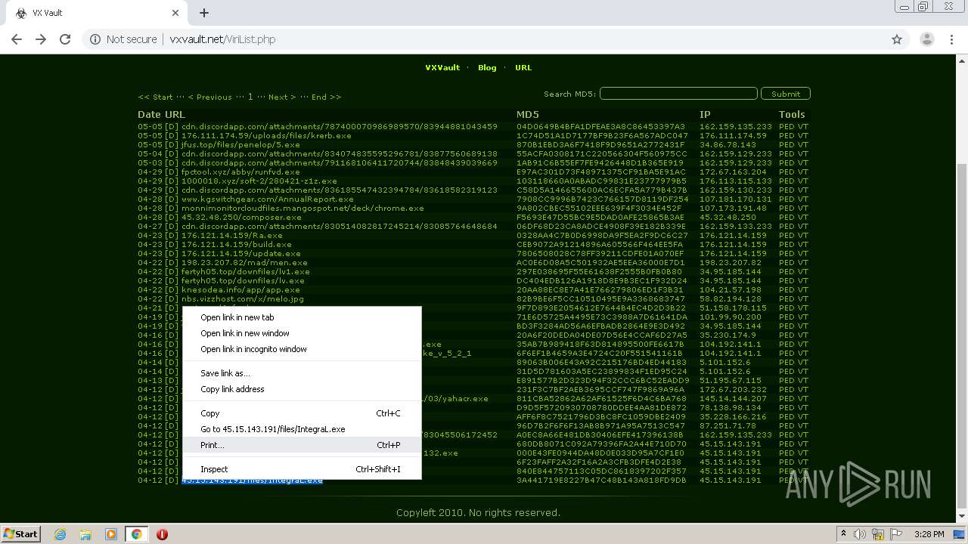
Task: Open the knesodea.info/app/app.exe link
Action: coord(240,289)
